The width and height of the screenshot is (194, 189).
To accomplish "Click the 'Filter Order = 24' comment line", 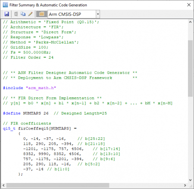I will 28,57.
